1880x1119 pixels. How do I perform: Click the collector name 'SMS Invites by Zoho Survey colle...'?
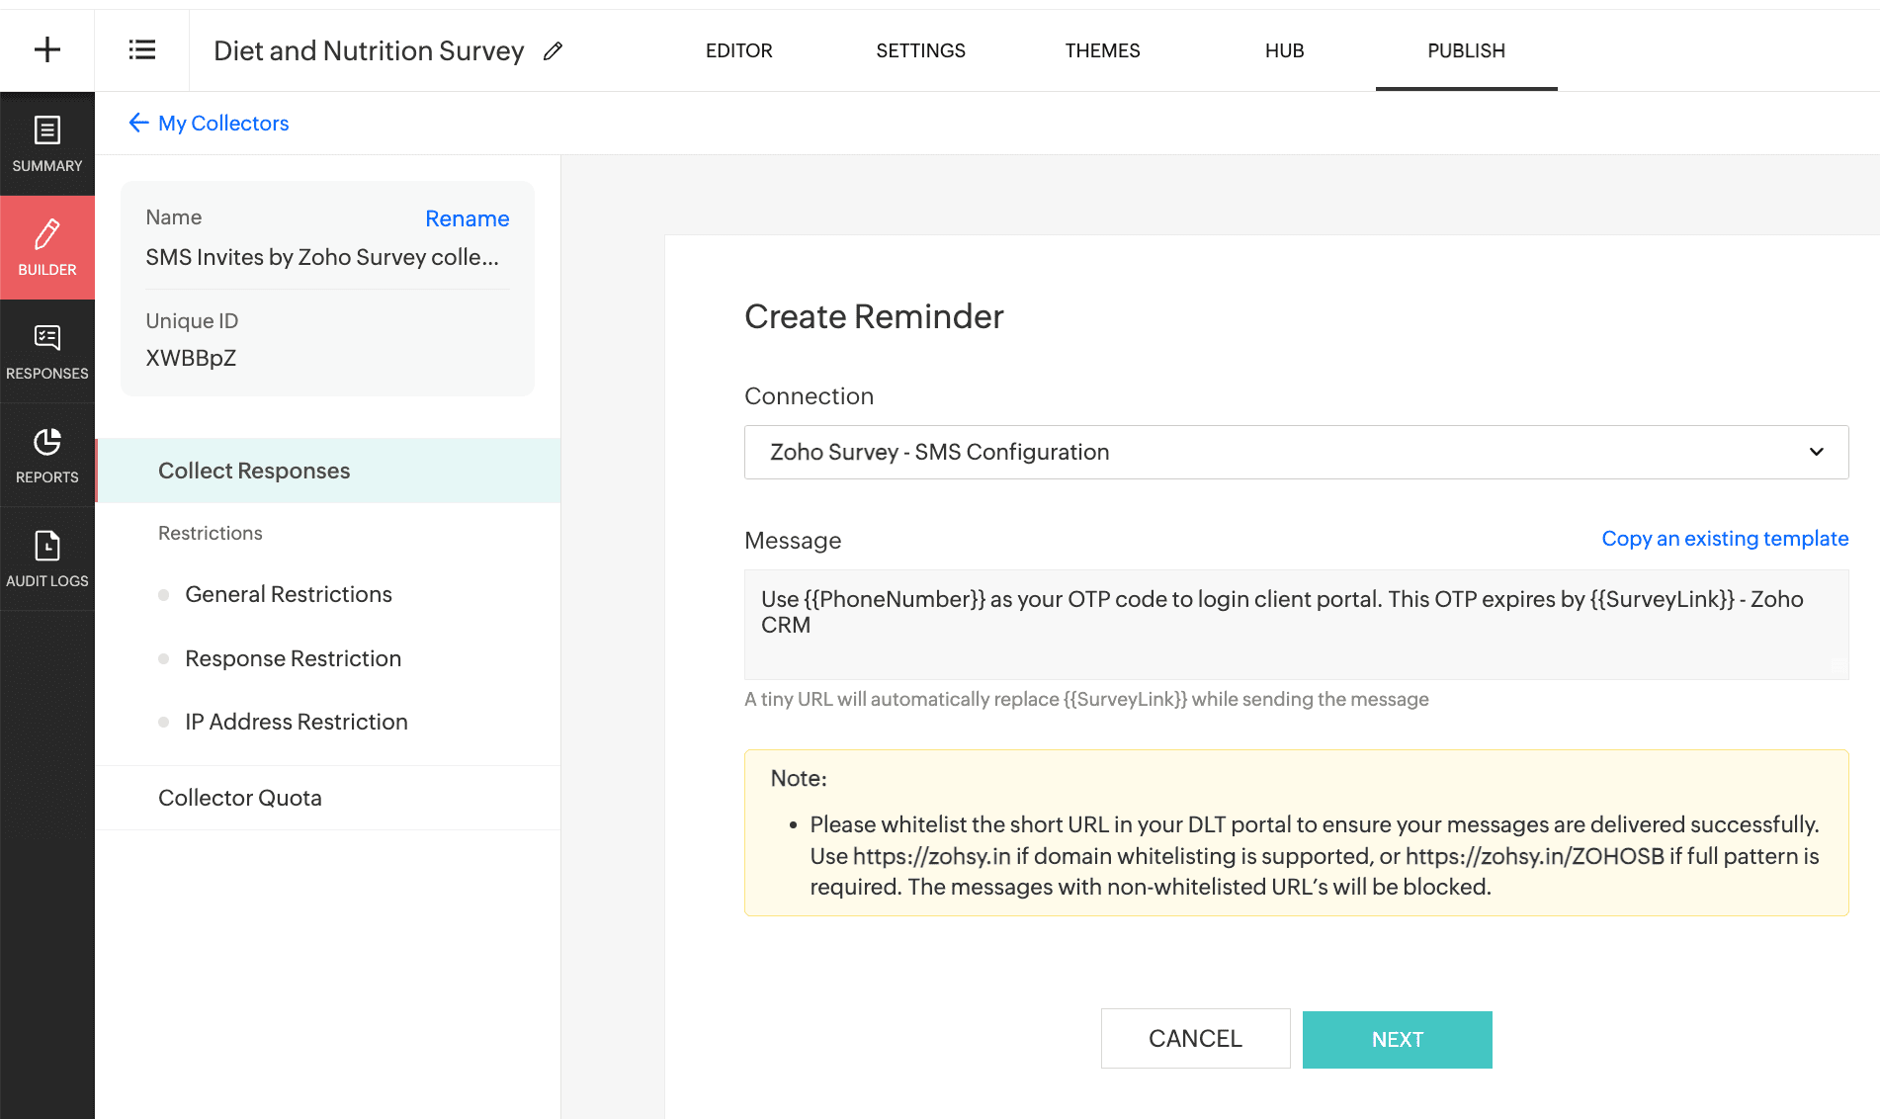(x=322, y=257)
